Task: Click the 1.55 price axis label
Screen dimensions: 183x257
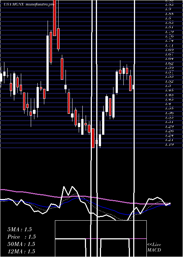Action: [169, 77]
